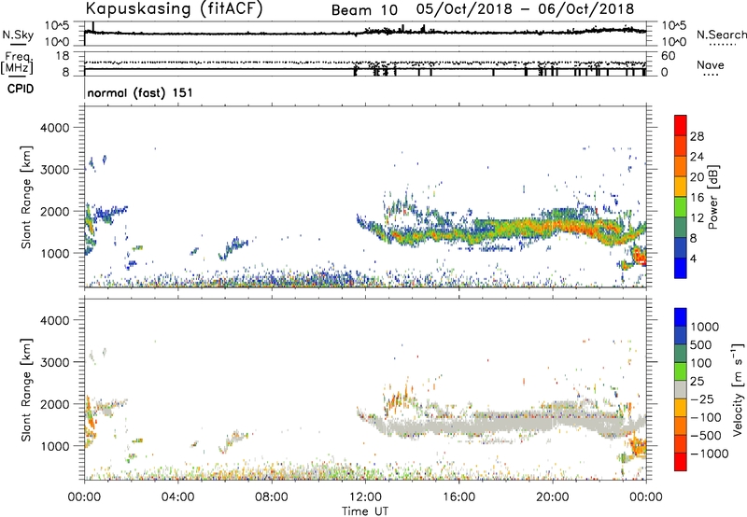747x517 pixels.
Task: Click the '04:00' time tick label
Action: [x=177, y=497]
